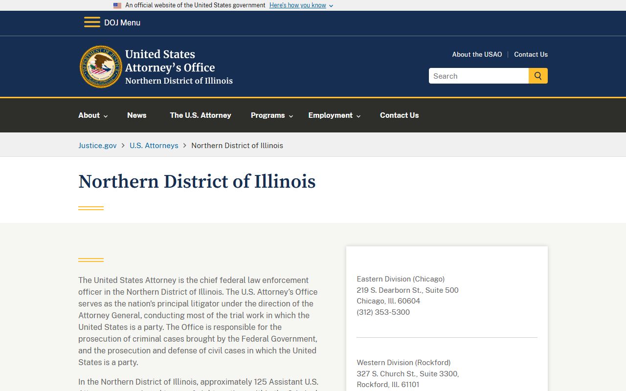The width and height of the screenshot is (626, 391).
Task: Open Contact Us in main navigation bar
Action: click(400, 115)
